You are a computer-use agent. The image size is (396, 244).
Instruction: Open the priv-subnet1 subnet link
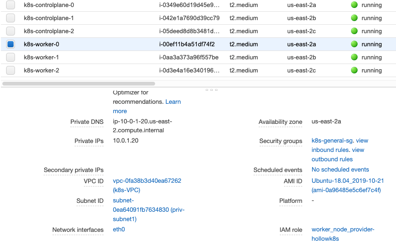pyautogui.click(x=149, y=210)
